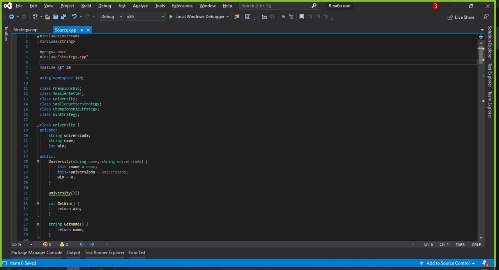Click the Navigate Backward arrow icon

[x=12, y=17]
